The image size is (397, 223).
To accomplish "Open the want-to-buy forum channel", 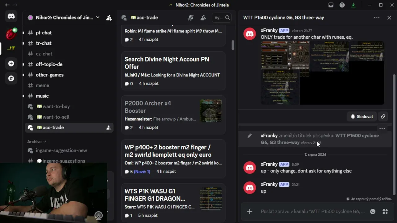I will (x=69, y=106).
